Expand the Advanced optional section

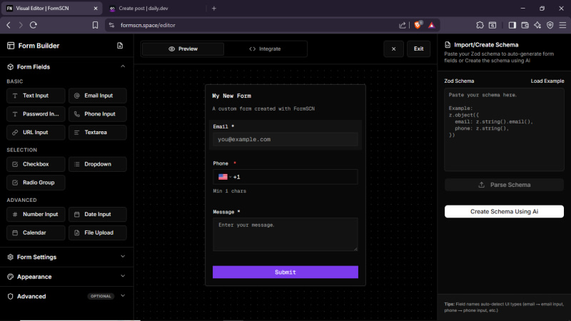coord(123,296)
